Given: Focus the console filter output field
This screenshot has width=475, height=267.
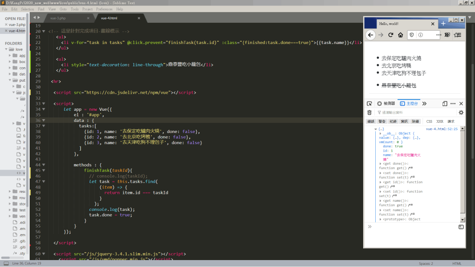Looking at the screenshot, I should point(417,113).
